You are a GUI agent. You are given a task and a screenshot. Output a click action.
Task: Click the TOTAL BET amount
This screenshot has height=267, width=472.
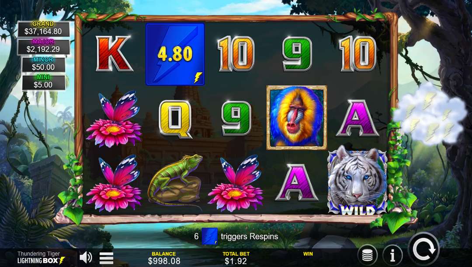[236, 261]
